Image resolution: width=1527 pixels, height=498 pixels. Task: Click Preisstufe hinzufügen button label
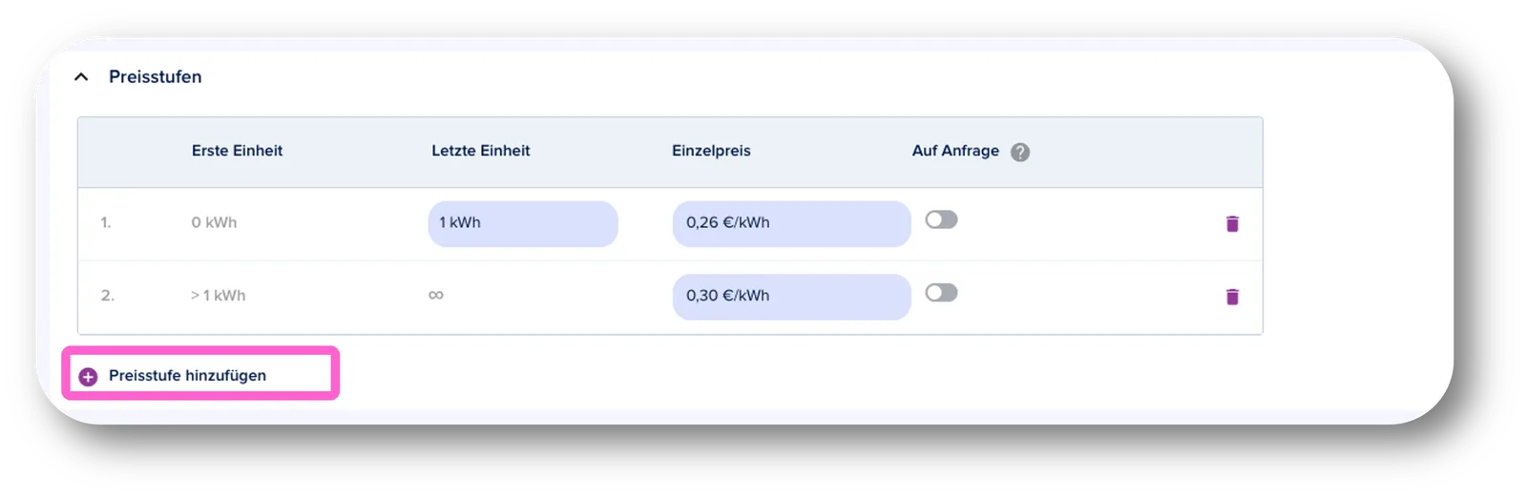pyautogui.click(x=187, y=375)
